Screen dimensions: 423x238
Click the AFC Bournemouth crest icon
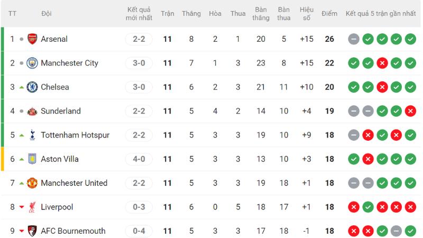click(32, 231)
